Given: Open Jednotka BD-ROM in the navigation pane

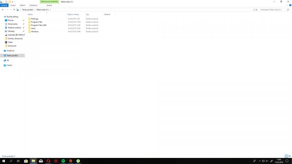Looking at the screenshot, I should coord(16,35).
